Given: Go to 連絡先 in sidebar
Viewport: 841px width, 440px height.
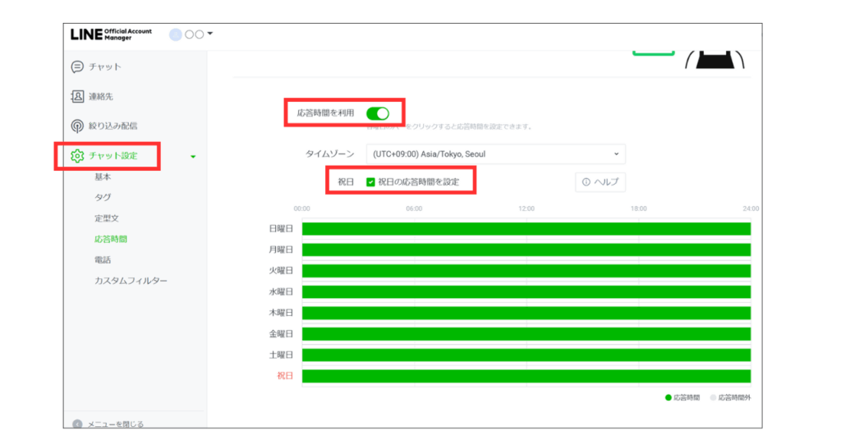Looking at the screenshot, I should pos(101,97).
